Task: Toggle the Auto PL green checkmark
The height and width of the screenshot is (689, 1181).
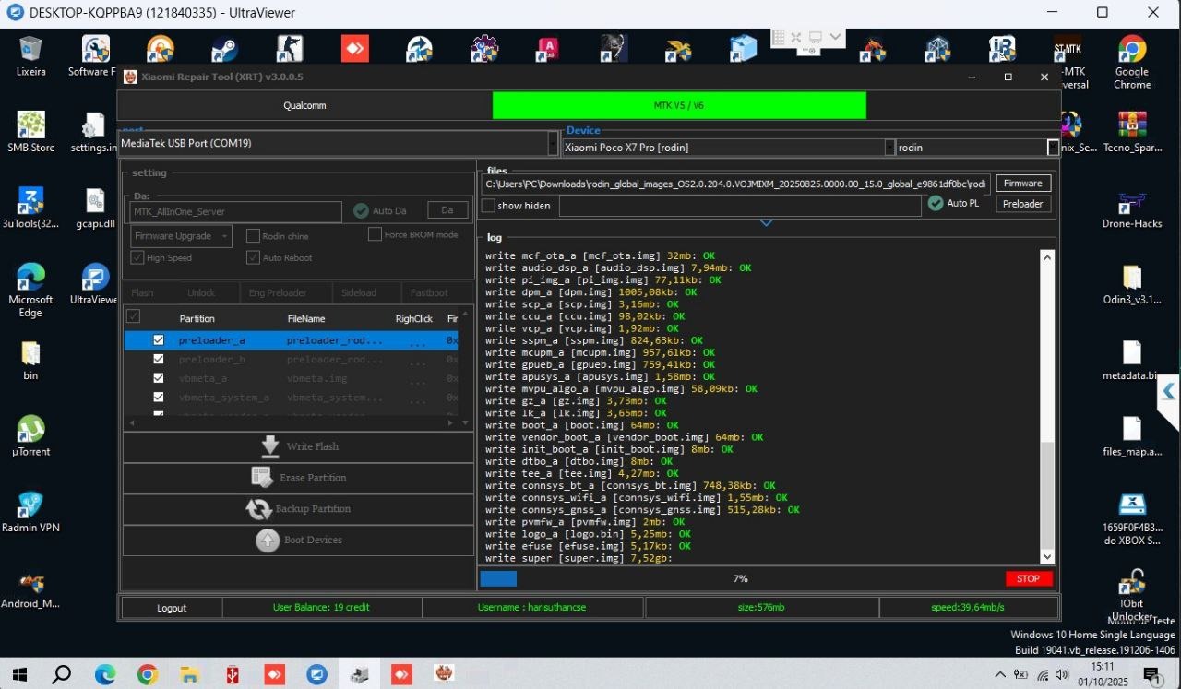Action: tap(936, 203)
